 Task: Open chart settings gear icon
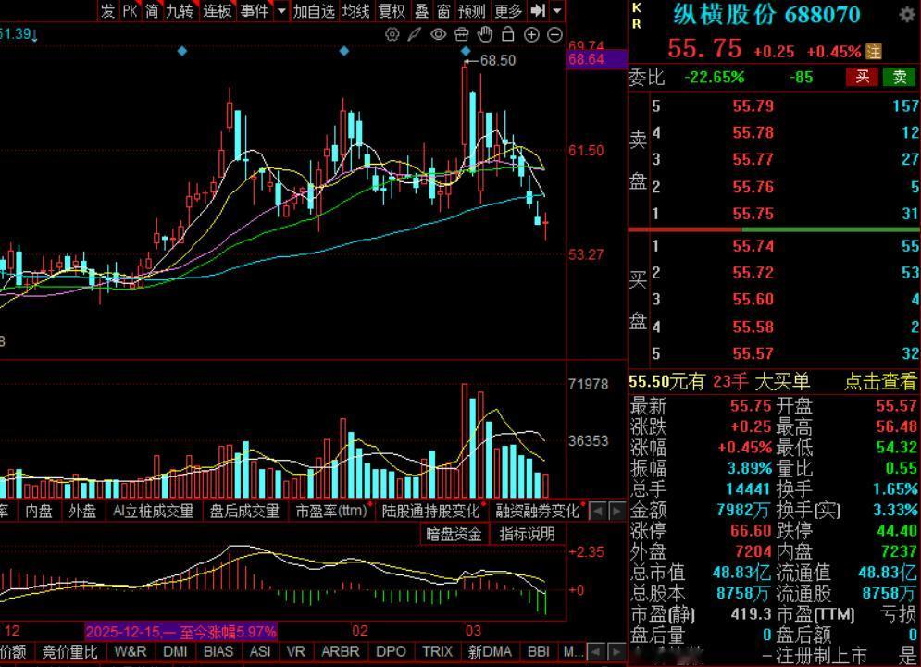tap(392, 34)
